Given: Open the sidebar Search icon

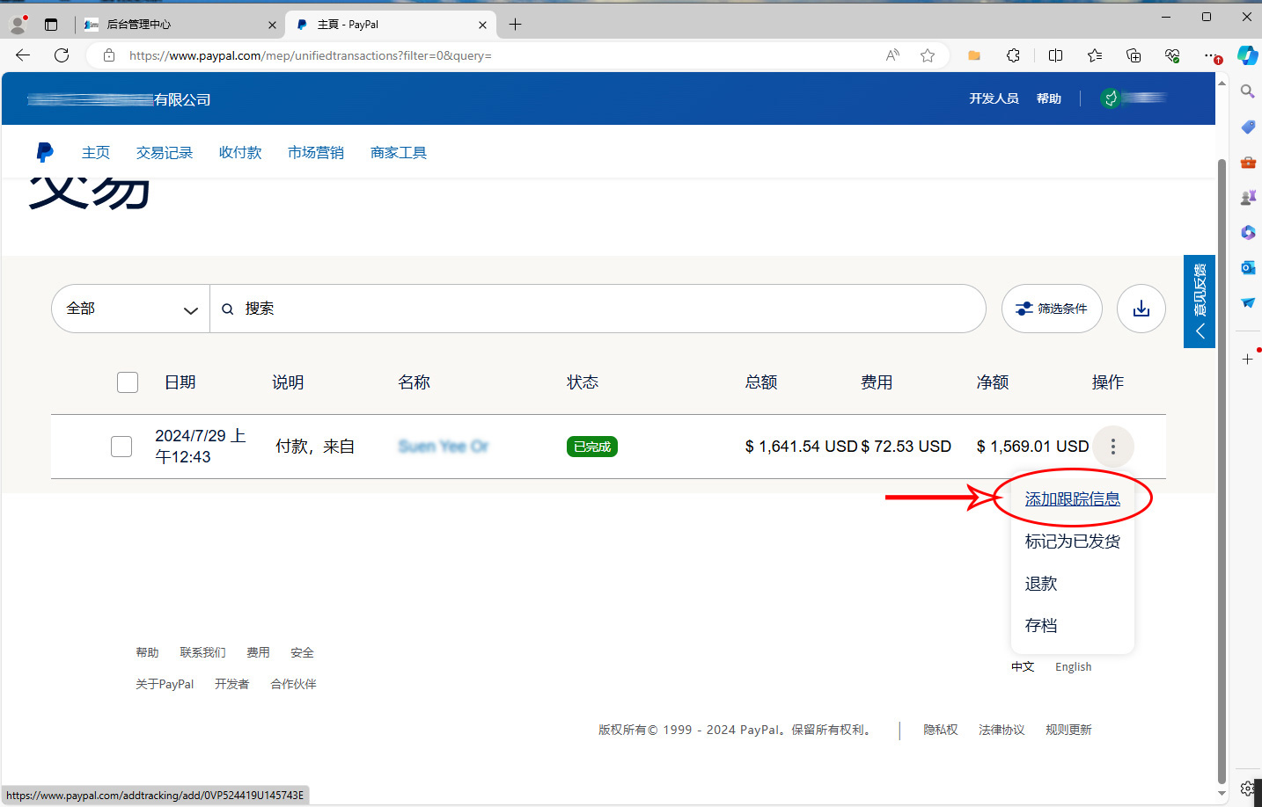Looking at the screenshot, I should 1247,91.
